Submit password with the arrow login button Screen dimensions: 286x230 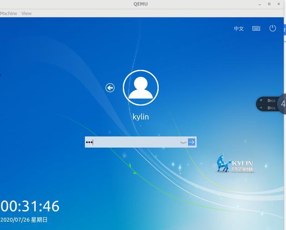191,142
